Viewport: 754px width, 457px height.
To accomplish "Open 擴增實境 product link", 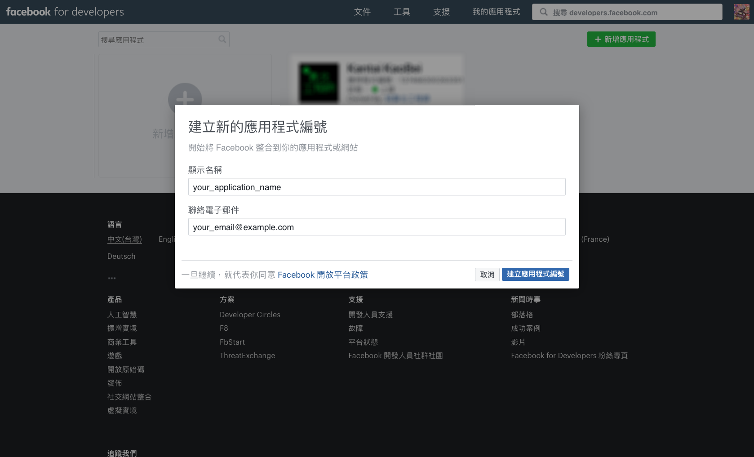I will coord(122,328).
